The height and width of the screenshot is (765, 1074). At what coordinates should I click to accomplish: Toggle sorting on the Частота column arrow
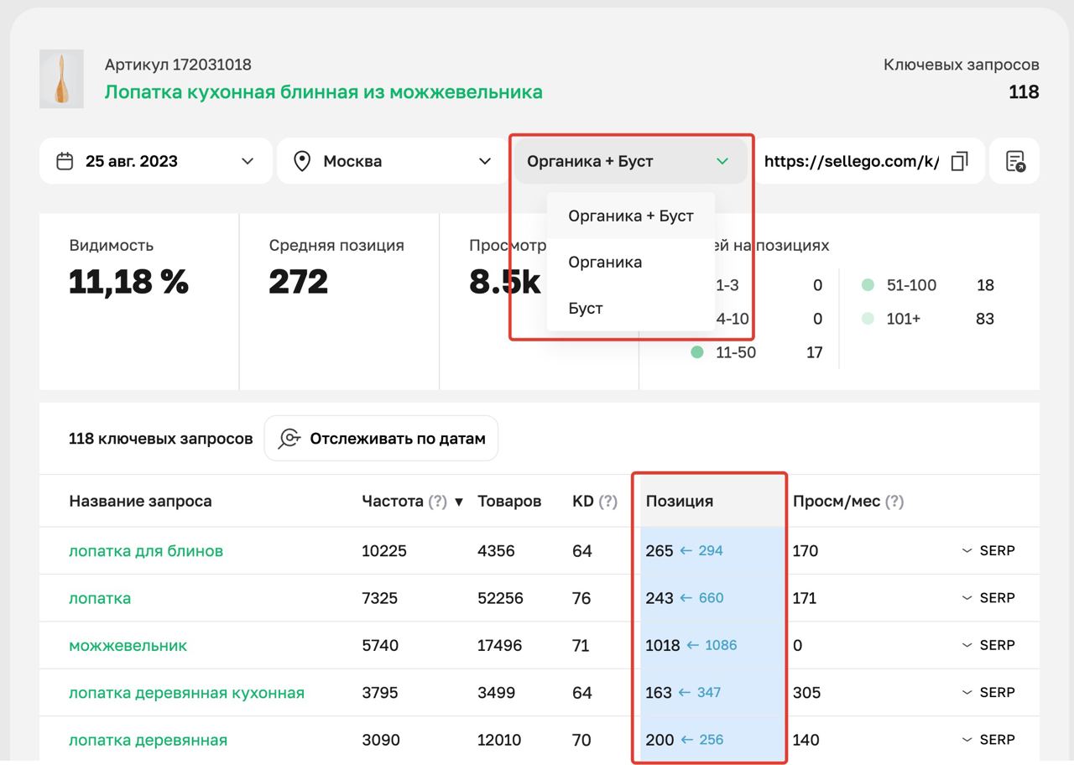pyautogui.click(x=458, y=501)
